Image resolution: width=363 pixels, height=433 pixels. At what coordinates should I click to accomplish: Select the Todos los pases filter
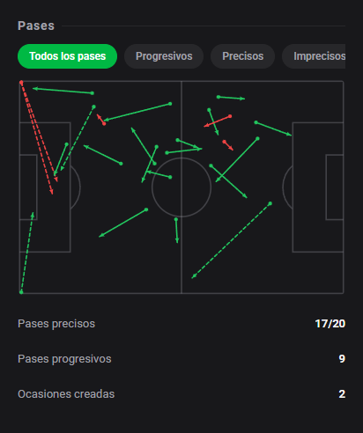coord(67,56)
